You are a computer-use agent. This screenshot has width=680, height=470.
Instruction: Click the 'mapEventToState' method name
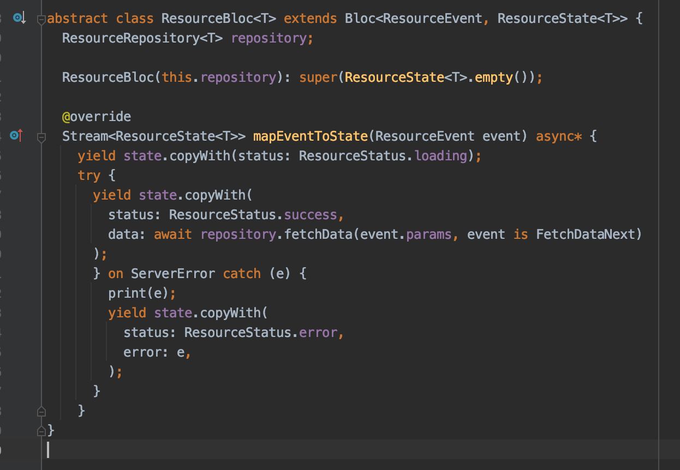pos(310,136)
